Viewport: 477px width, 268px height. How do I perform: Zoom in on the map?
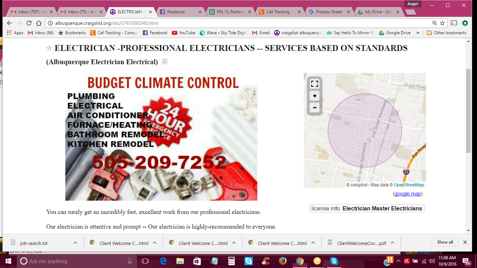pyautogui.click(x=314, y=96)
